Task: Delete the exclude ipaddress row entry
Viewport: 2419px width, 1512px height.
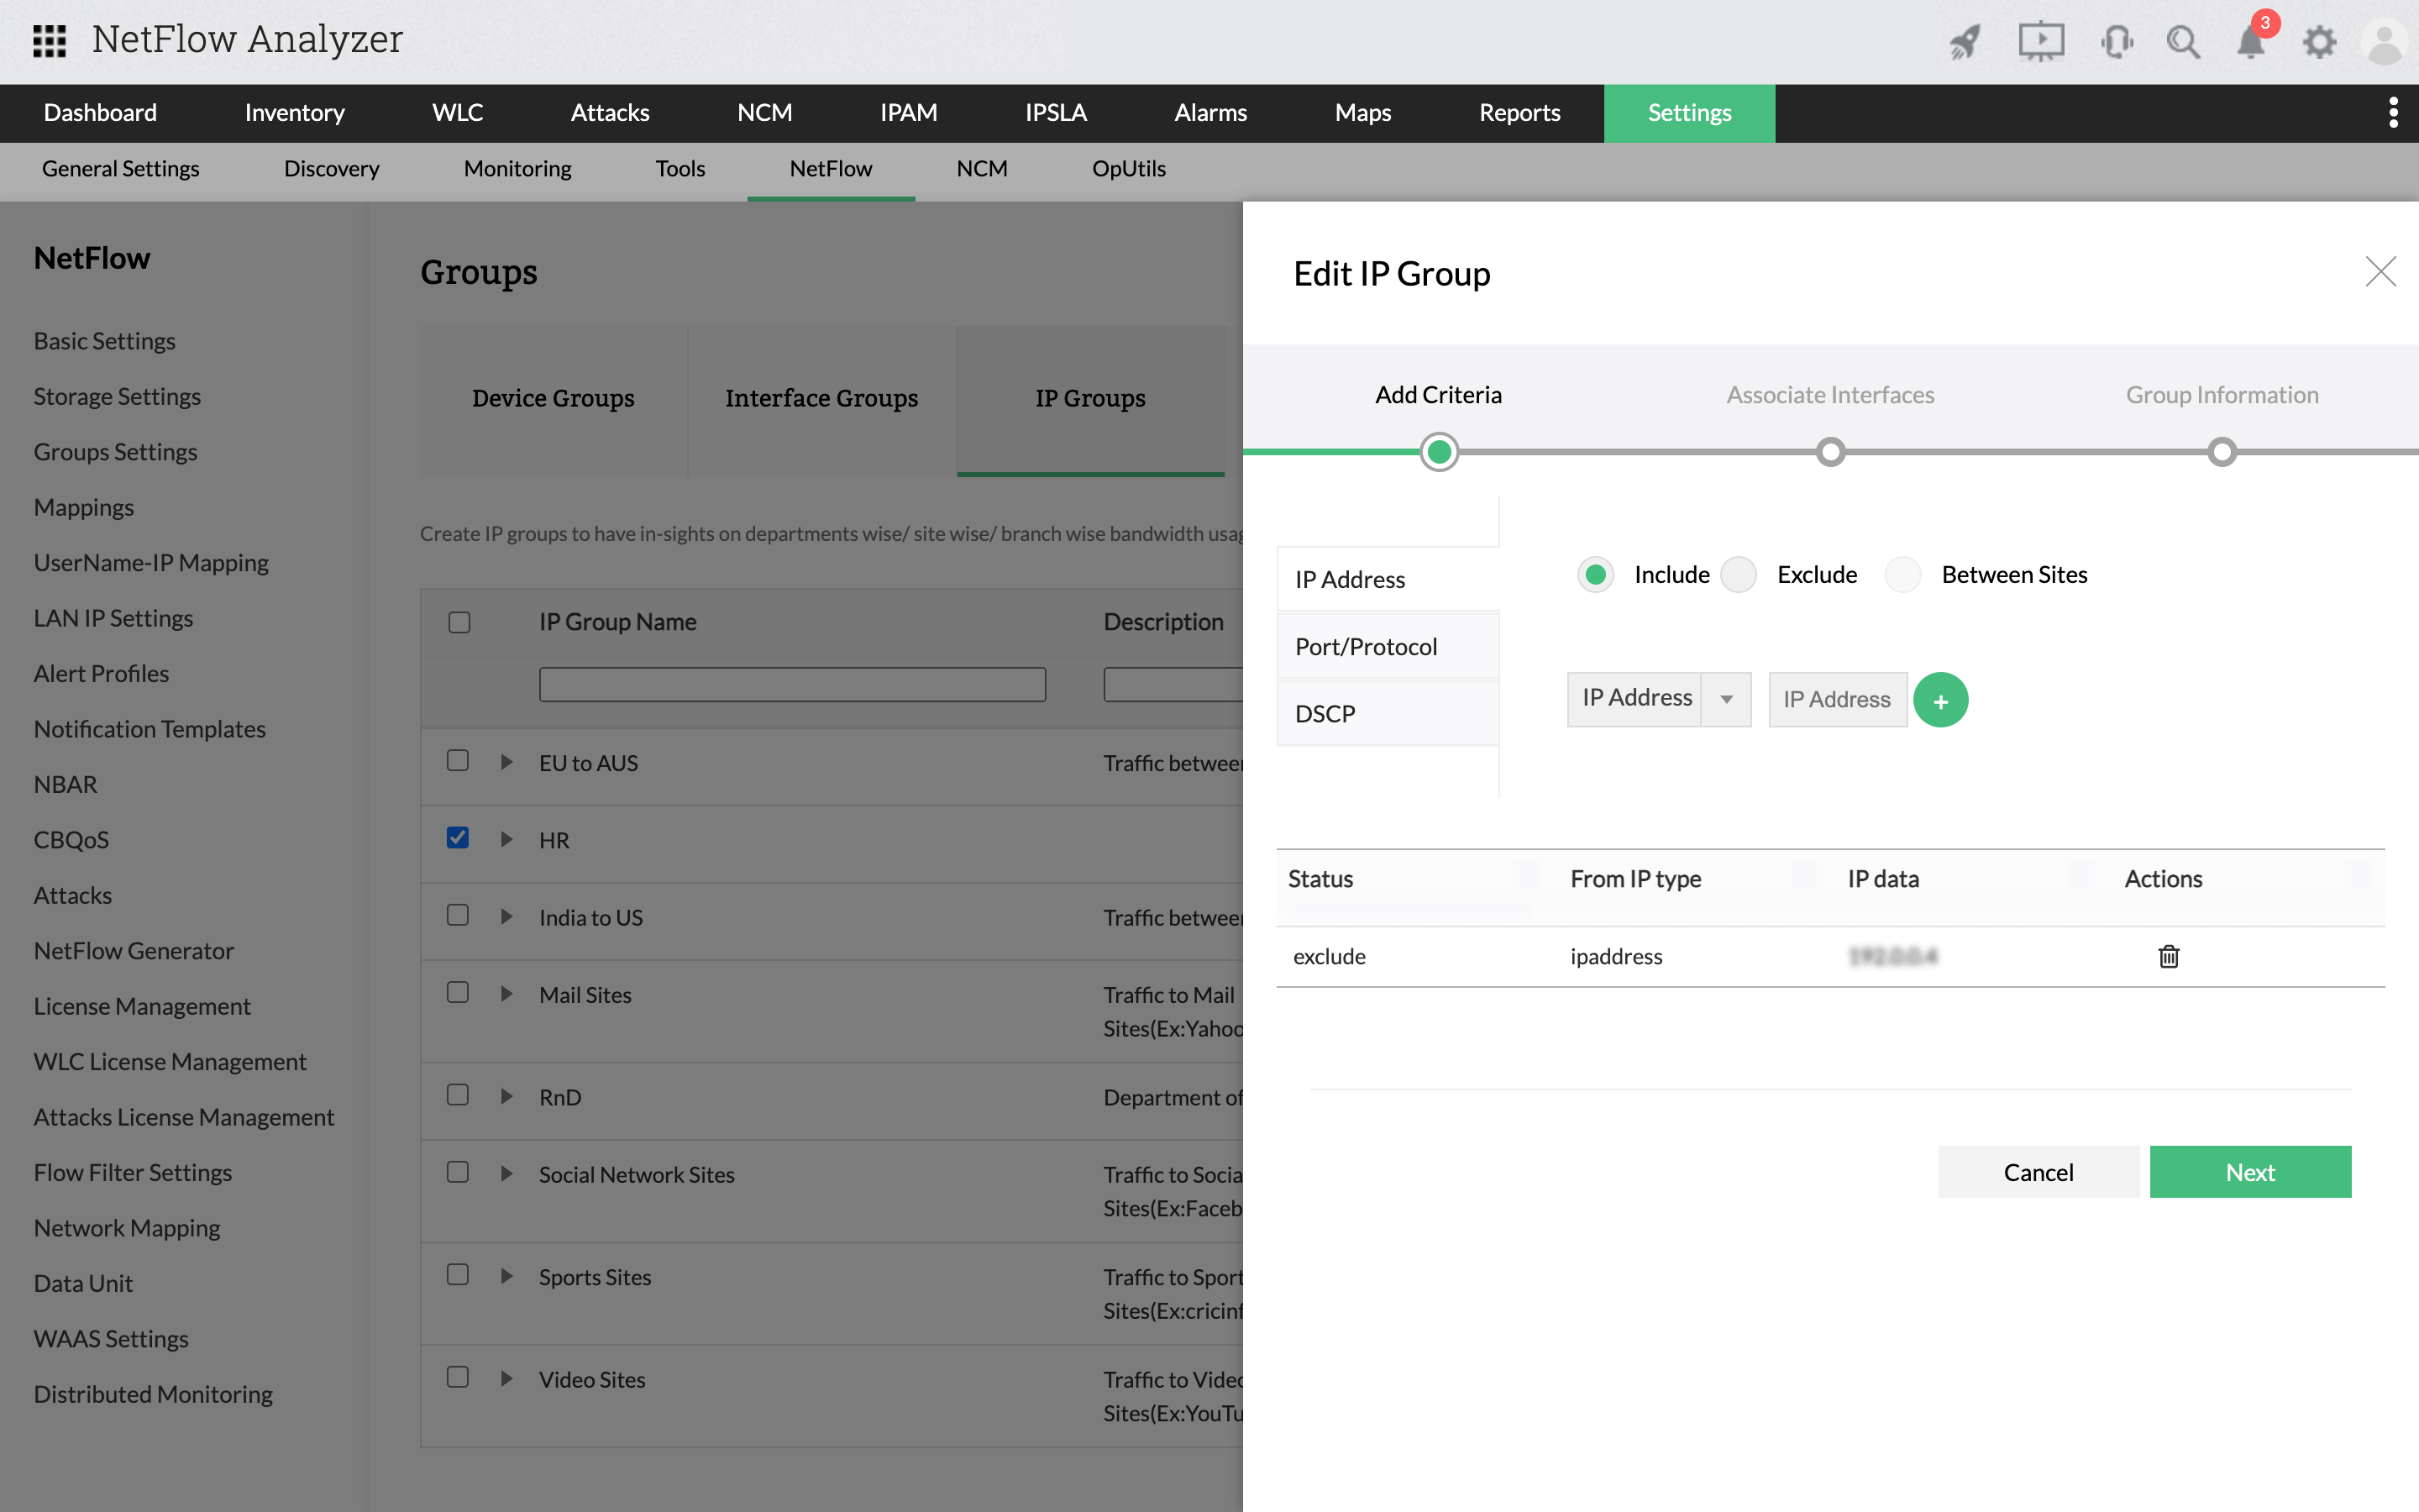Action: [x=2168, y=956]
